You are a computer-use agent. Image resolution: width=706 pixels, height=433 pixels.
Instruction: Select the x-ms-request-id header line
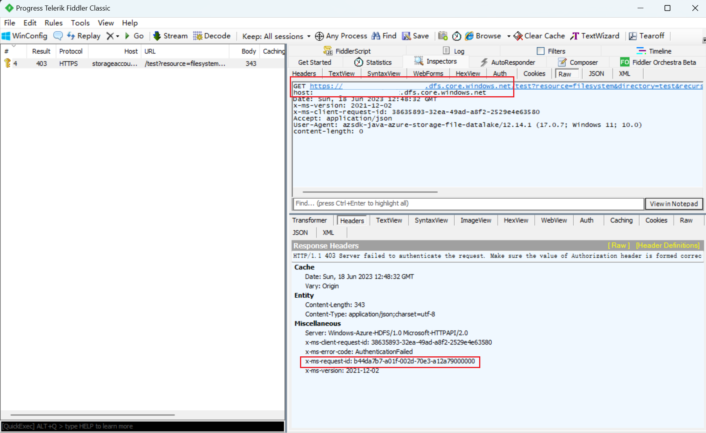pyautogui.click(x=390, y=361)
